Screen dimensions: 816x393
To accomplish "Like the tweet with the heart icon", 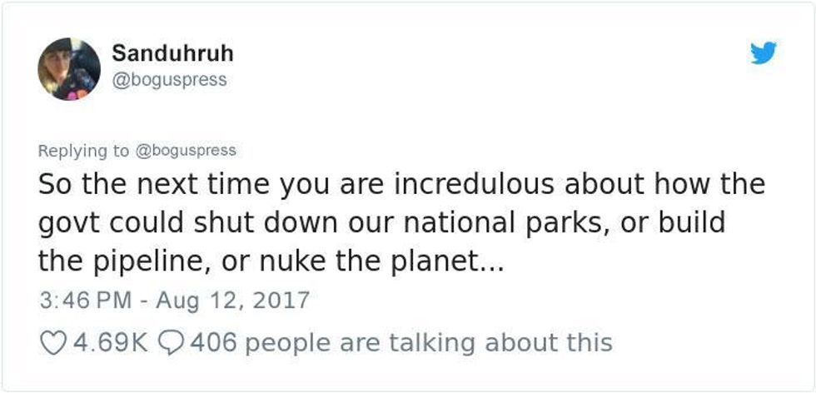I will coord(53,343).
